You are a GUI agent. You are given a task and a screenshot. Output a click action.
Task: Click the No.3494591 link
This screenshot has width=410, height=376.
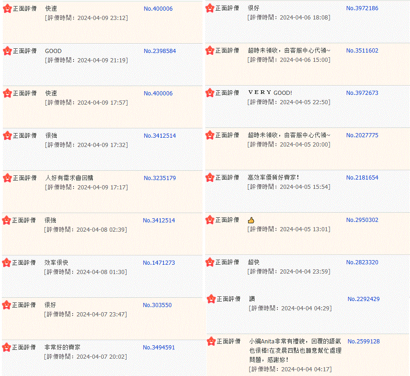click(x=159, y=347)
